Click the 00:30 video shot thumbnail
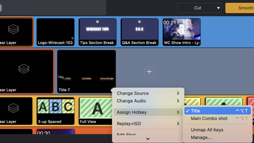 coord(56,132)
